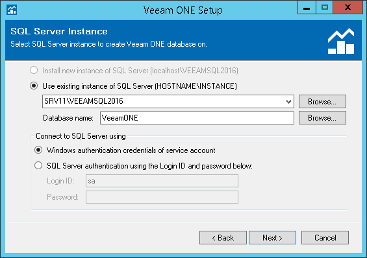Click the Veeam ONE chart logo in header
367x258 pixels.
click(x=341, y=41)
